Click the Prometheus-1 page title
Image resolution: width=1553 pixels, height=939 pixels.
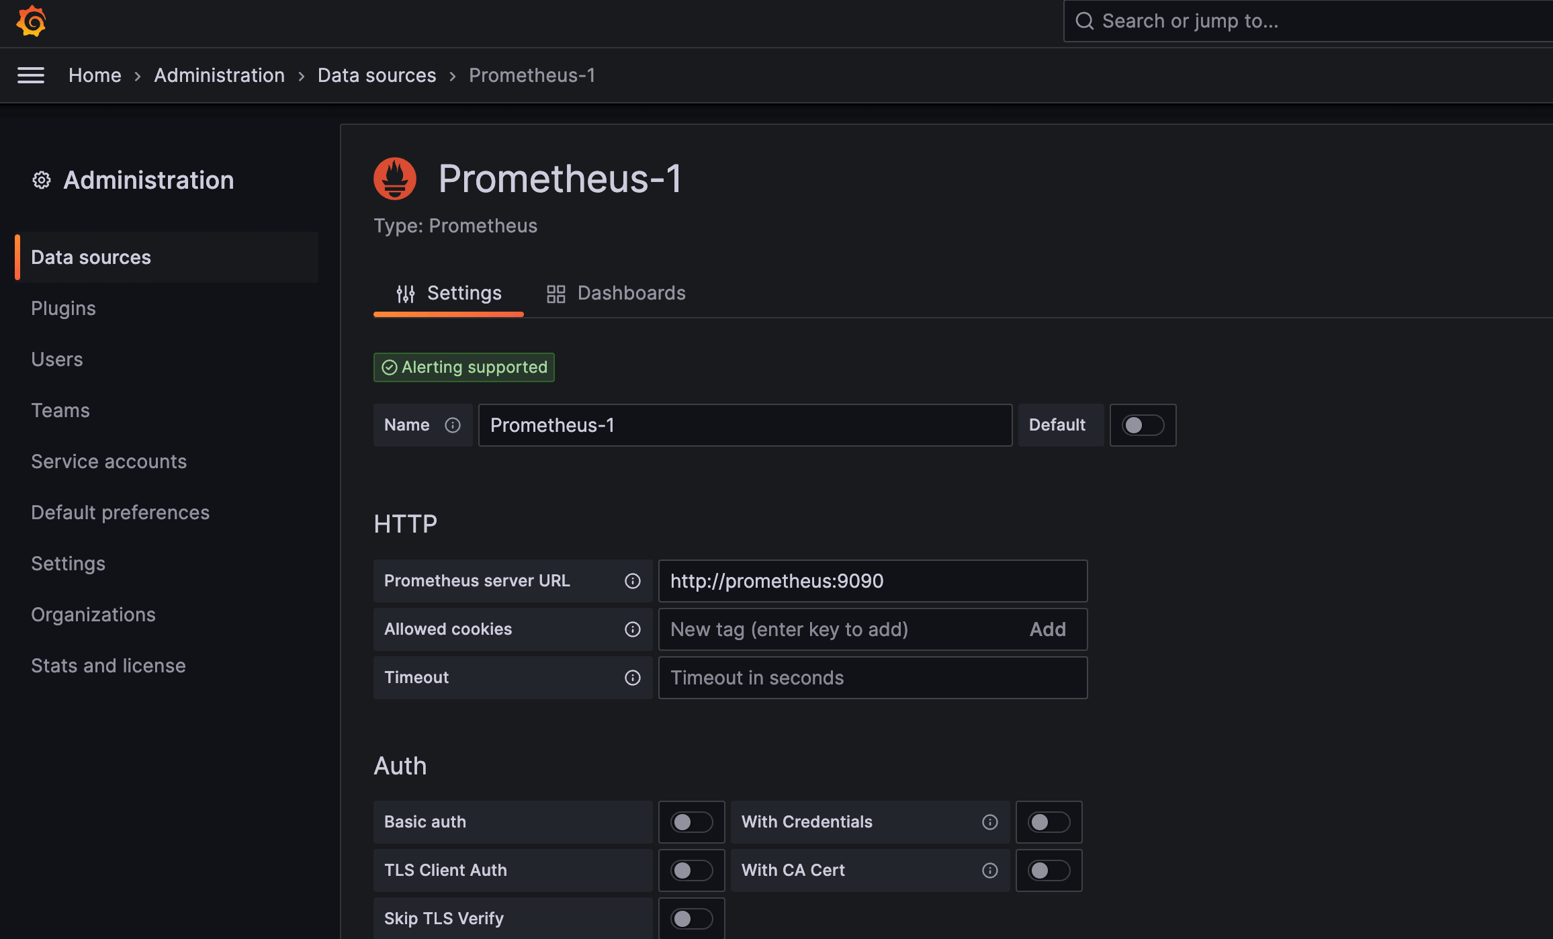pos(560,179)
